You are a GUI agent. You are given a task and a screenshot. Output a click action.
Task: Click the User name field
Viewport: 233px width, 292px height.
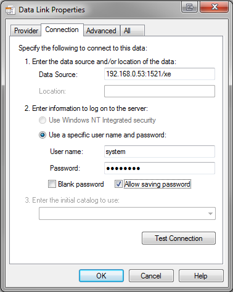coord(160,152)
